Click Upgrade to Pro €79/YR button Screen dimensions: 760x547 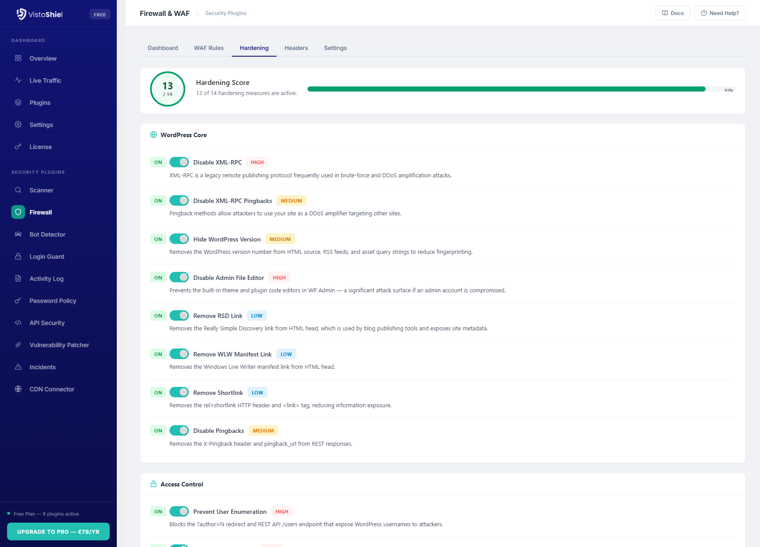click(58, 532)
